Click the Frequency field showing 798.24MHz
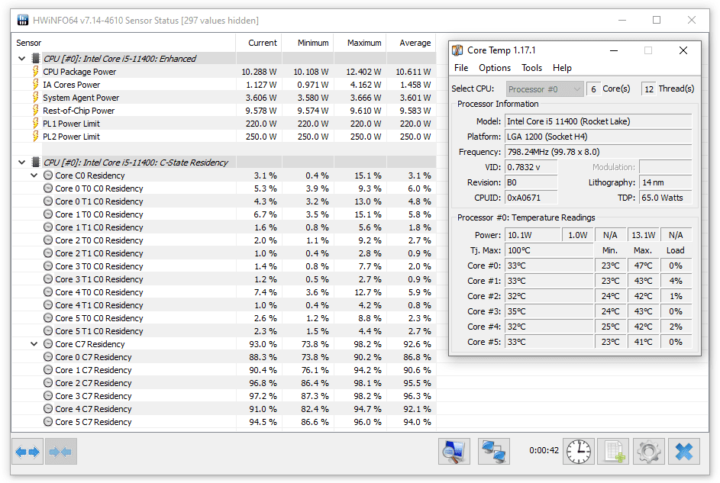720x483 pixels. click(x=599, y=152)
